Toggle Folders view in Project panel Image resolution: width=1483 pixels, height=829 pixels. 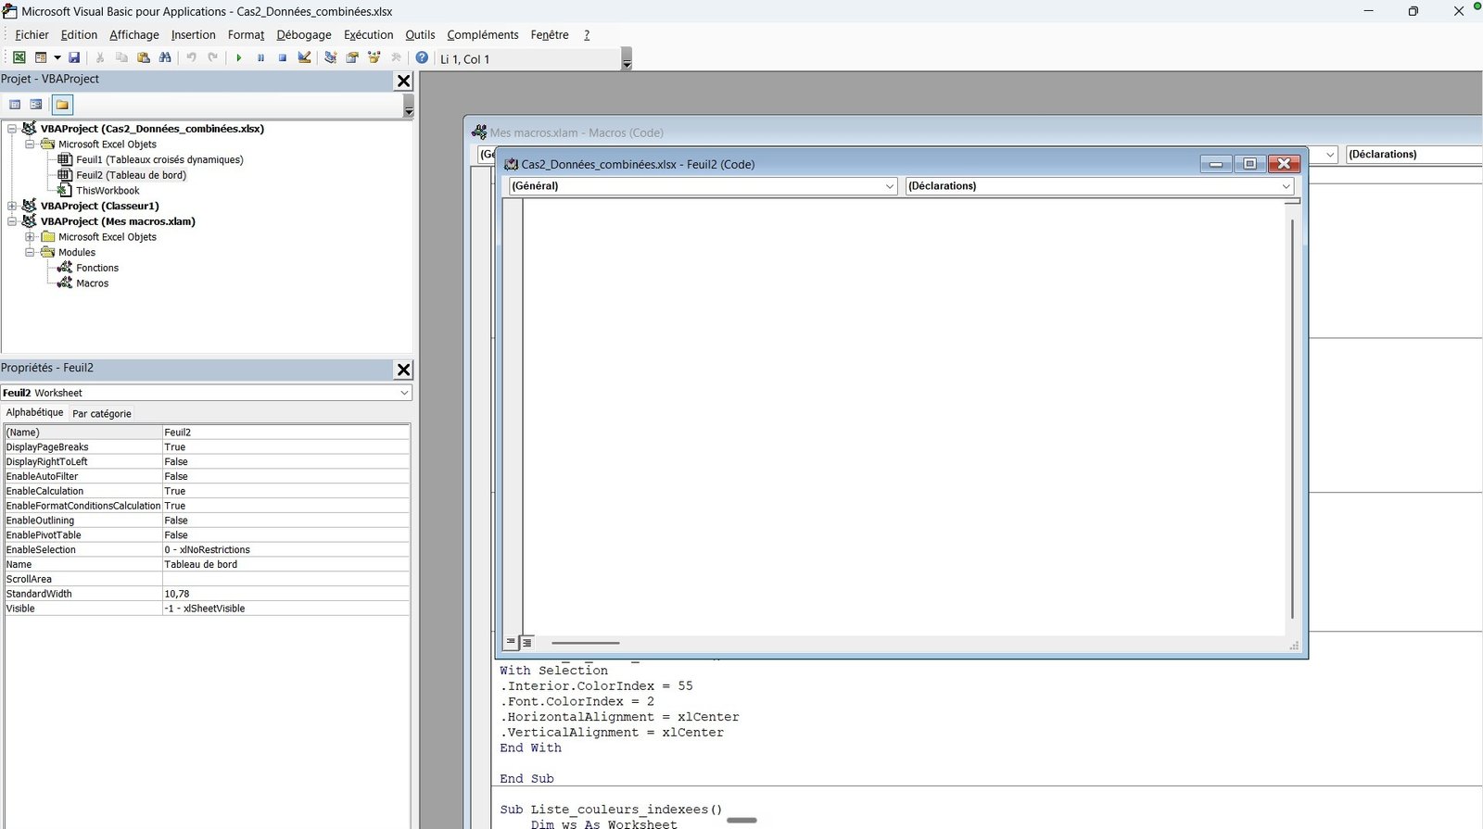(62, 105)
